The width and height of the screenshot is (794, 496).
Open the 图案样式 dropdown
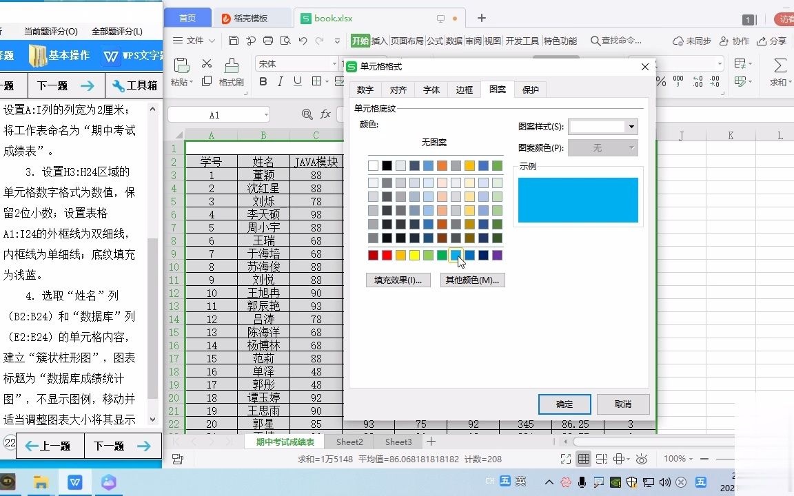[631, 127]
